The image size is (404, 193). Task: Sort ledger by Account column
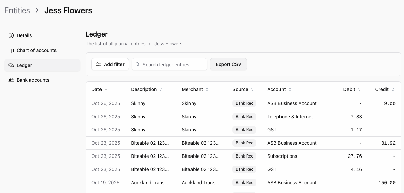[x=290, y=90]
